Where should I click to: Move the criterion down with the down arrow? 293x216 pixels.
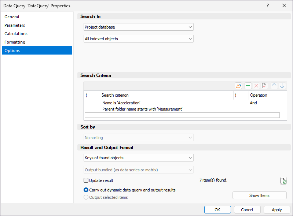[282, 86]
